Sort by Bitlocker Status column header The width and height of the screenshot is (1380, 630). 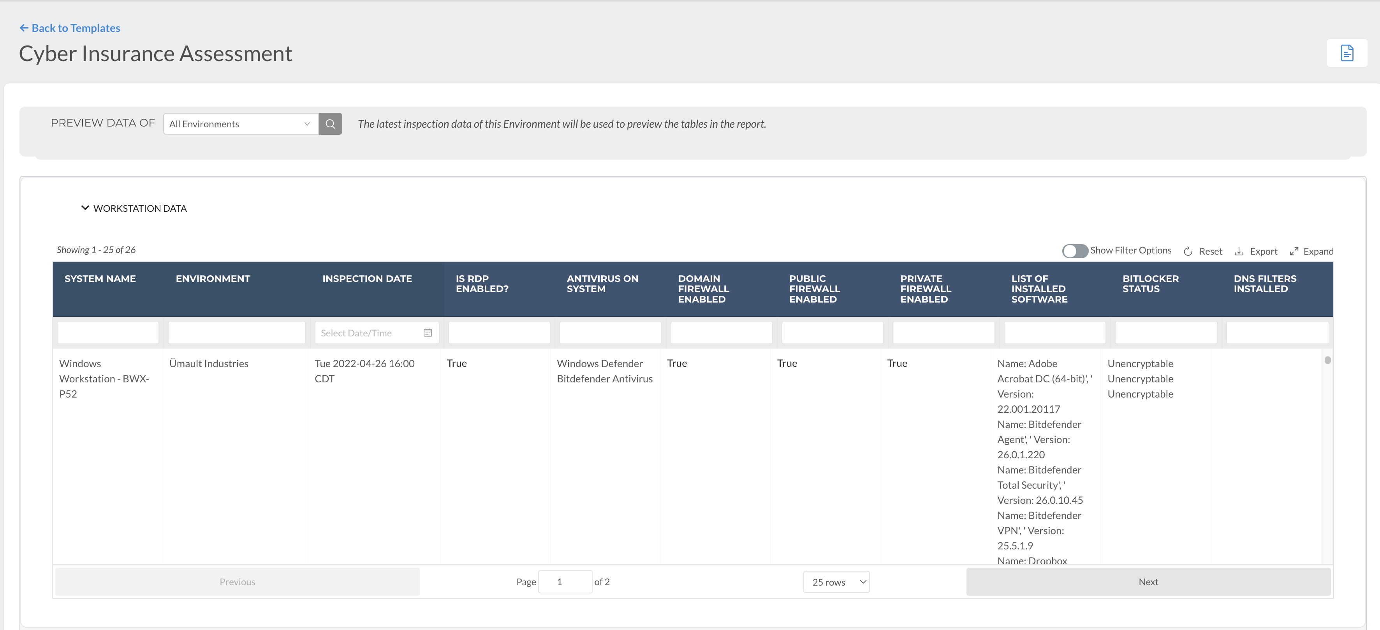tap(1150, 283)
